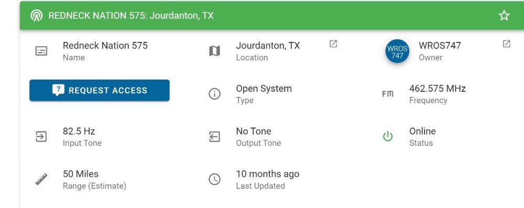Click the green power status icon
The image size is (524, 208).
(388, 136)
